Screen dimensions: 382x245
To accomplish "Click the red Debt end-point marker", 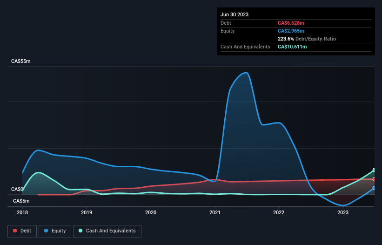I will (374, 179).
